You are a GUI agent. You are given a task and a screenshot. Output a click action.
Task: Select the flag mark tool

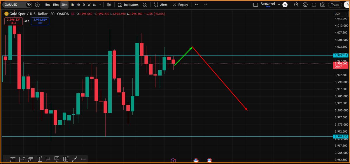pyautogui.click(x=48, y=159)
